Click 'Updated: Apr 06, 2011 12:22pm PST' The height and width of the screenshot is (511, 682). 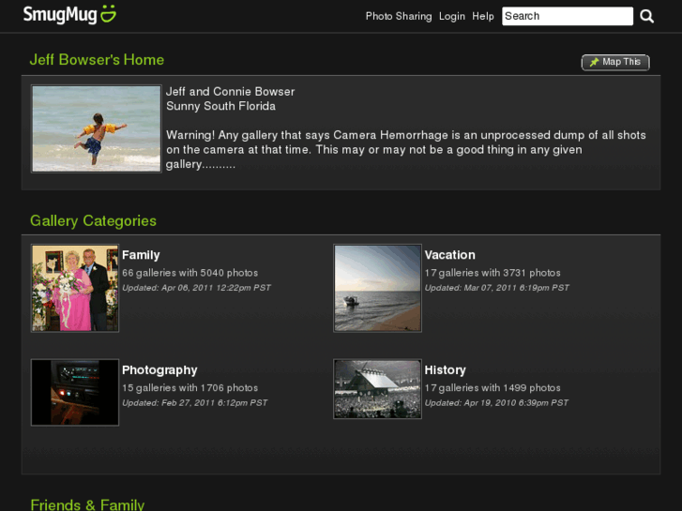pos(196,288)
